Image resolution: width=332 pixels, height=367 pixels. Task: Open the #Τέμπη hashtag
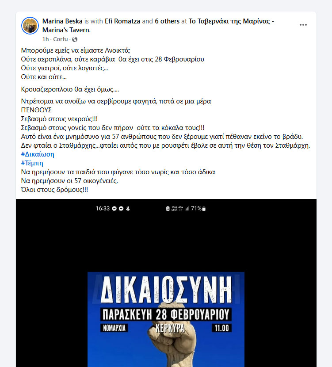(32, 163)
